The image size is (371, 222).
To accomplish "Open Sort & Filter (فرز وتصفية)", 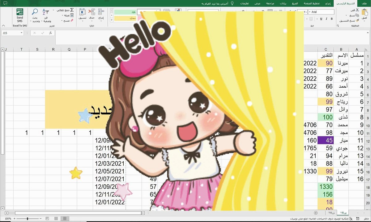I will click(x=46, y=12).
